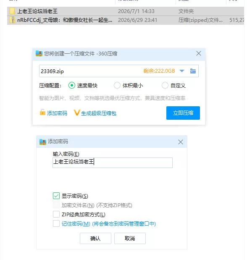Click the 记住密码(M) blue label link

(x=109, y=224)
